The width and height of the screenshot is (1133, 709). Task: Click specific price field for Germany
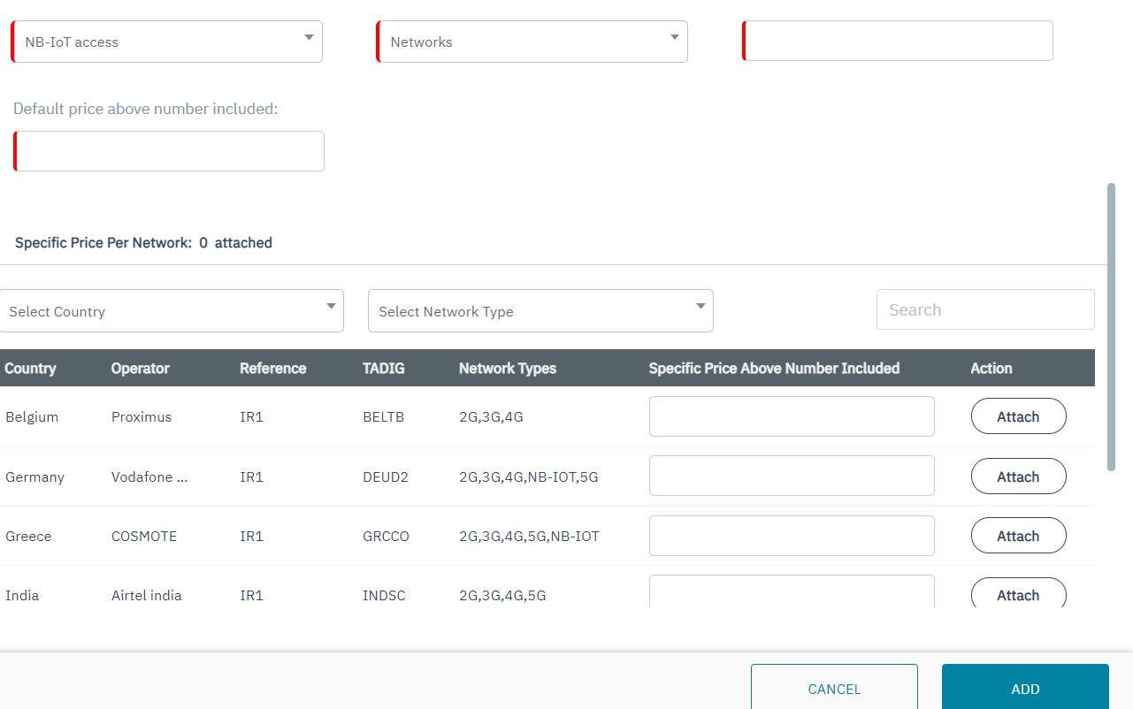[792, 476]
